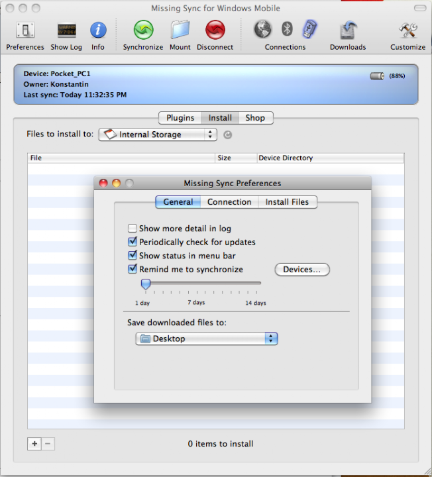
Task: Uncheck Periodically check for updates
Action: point(133,242)
